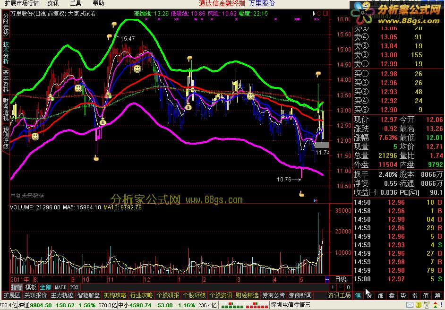This screenshot has height=310, width=445.
Task: Select the 笔 tick tab
Action: tap(358, 295)
